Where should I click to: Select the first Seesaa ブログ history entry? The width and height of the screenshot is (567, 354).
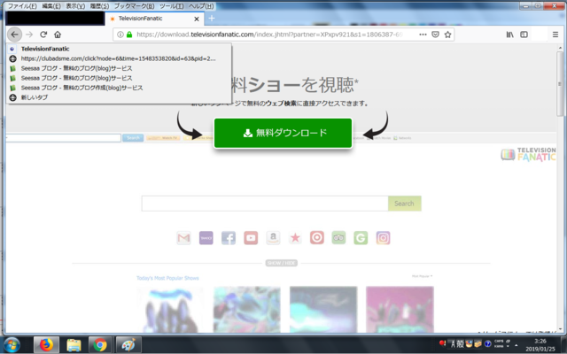coord(119,68)
